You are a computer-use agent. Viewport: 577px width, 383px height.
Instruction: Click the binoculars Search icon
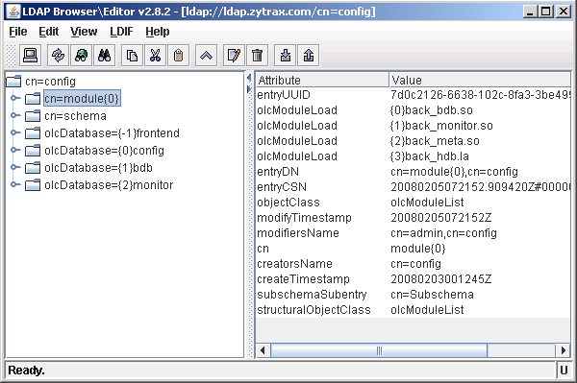pos(105,56)
